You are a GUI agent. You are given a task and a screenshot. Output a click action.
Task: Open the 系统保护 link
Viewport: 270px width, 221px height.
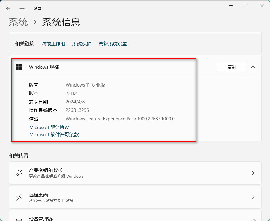82,44
